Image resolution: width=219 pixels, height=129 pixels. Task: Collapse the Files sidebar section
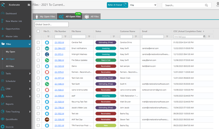(x=30, y=44)
